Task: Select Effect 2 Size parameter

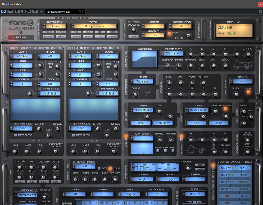Action: 196,123
